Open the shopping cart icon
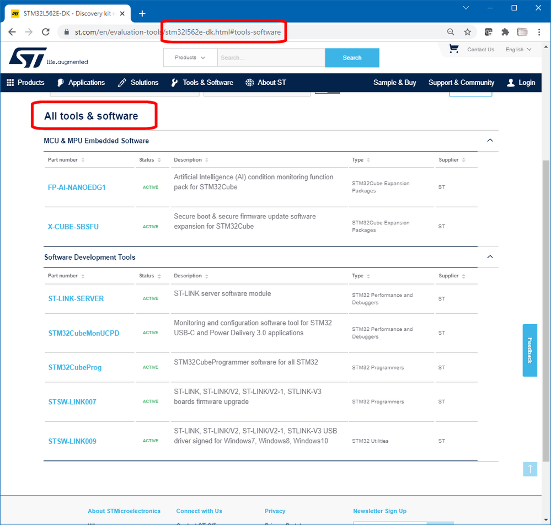The width and height of the screenshot is (551, 525). (x=454, y=49)
